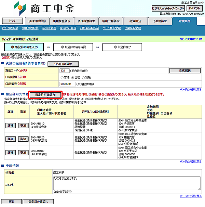Click 取消 for GHI株式会社
This screenshot has height=207, width=205.
tap(23, 126)
